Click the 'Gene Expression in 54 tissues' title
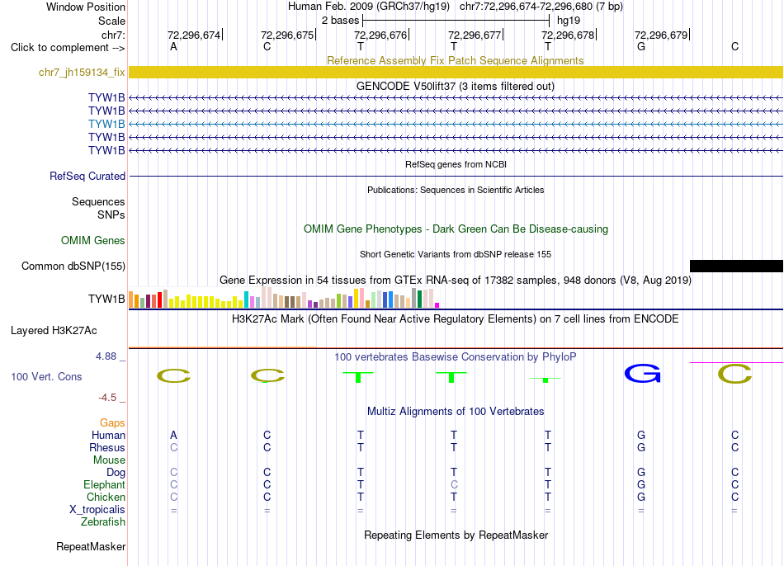 [x=456, y=280]
